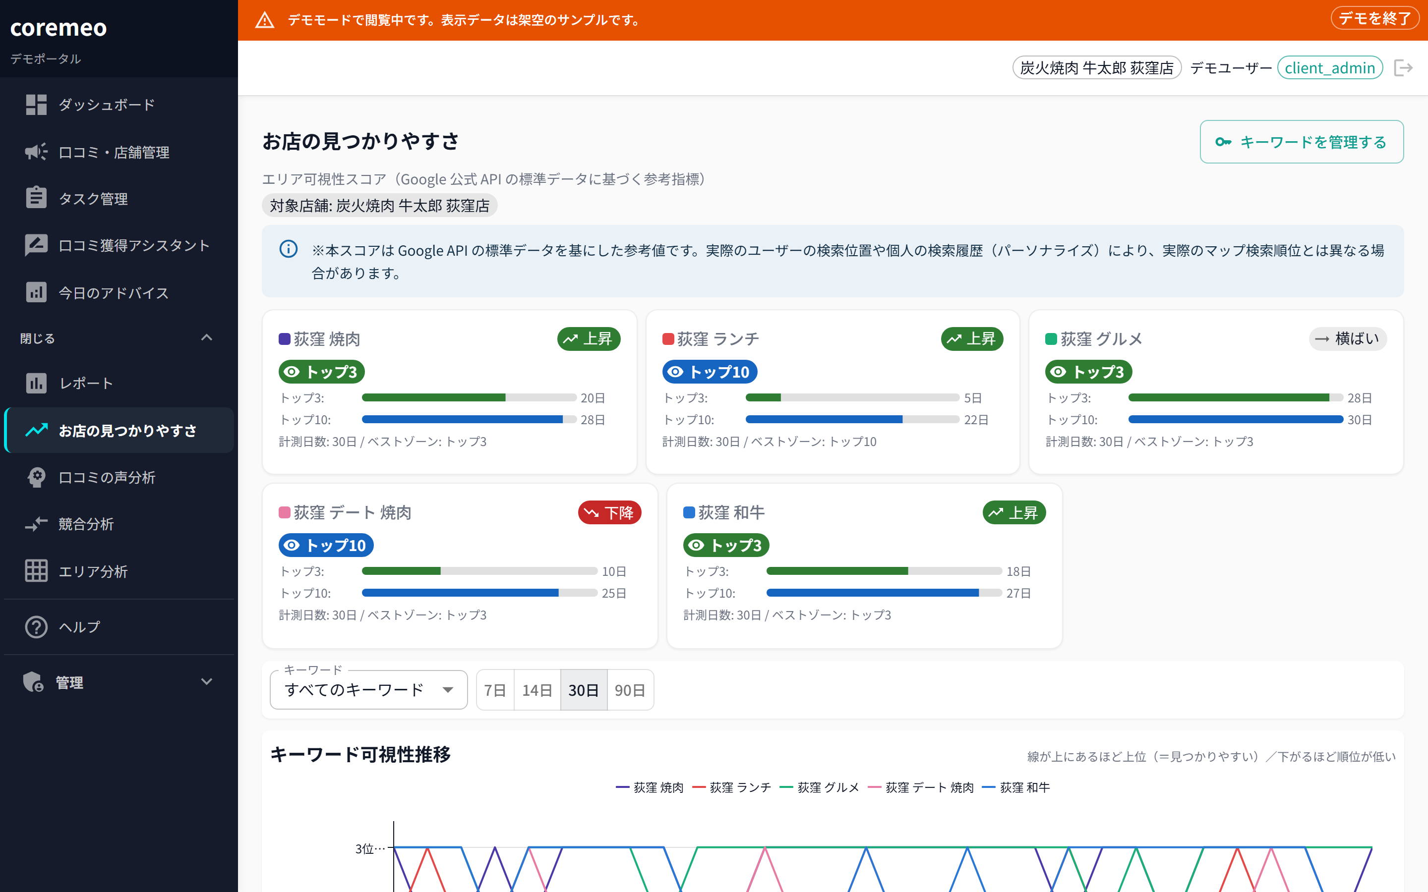Click キーワードを管理する button
The image size is (1428, 892).
[1302, 142]
